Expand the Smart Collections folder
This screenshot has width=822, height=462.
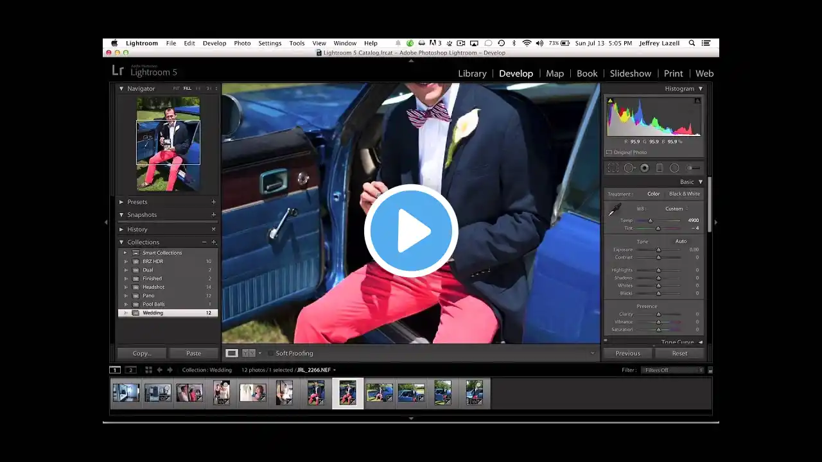[125, 253]
